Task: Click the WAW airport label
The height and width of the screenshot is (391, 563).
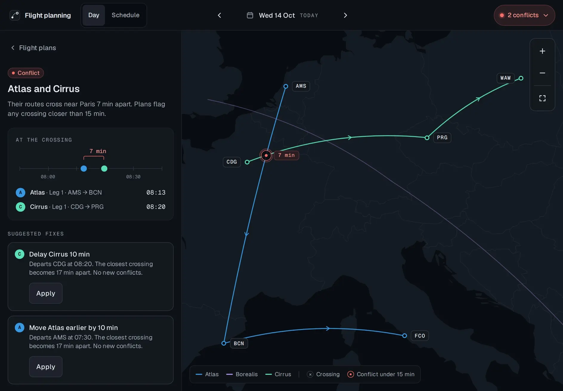Action: tap(505, 78)
